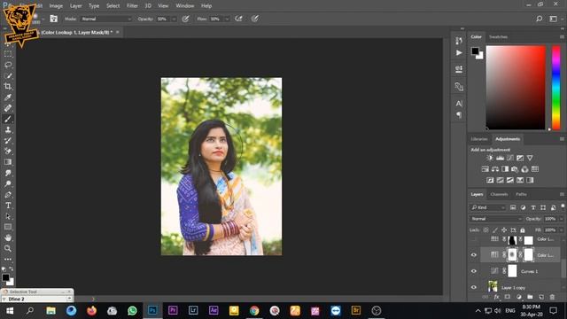
Task: Select the Rectangle shape tool
Action: coord(8,227)
